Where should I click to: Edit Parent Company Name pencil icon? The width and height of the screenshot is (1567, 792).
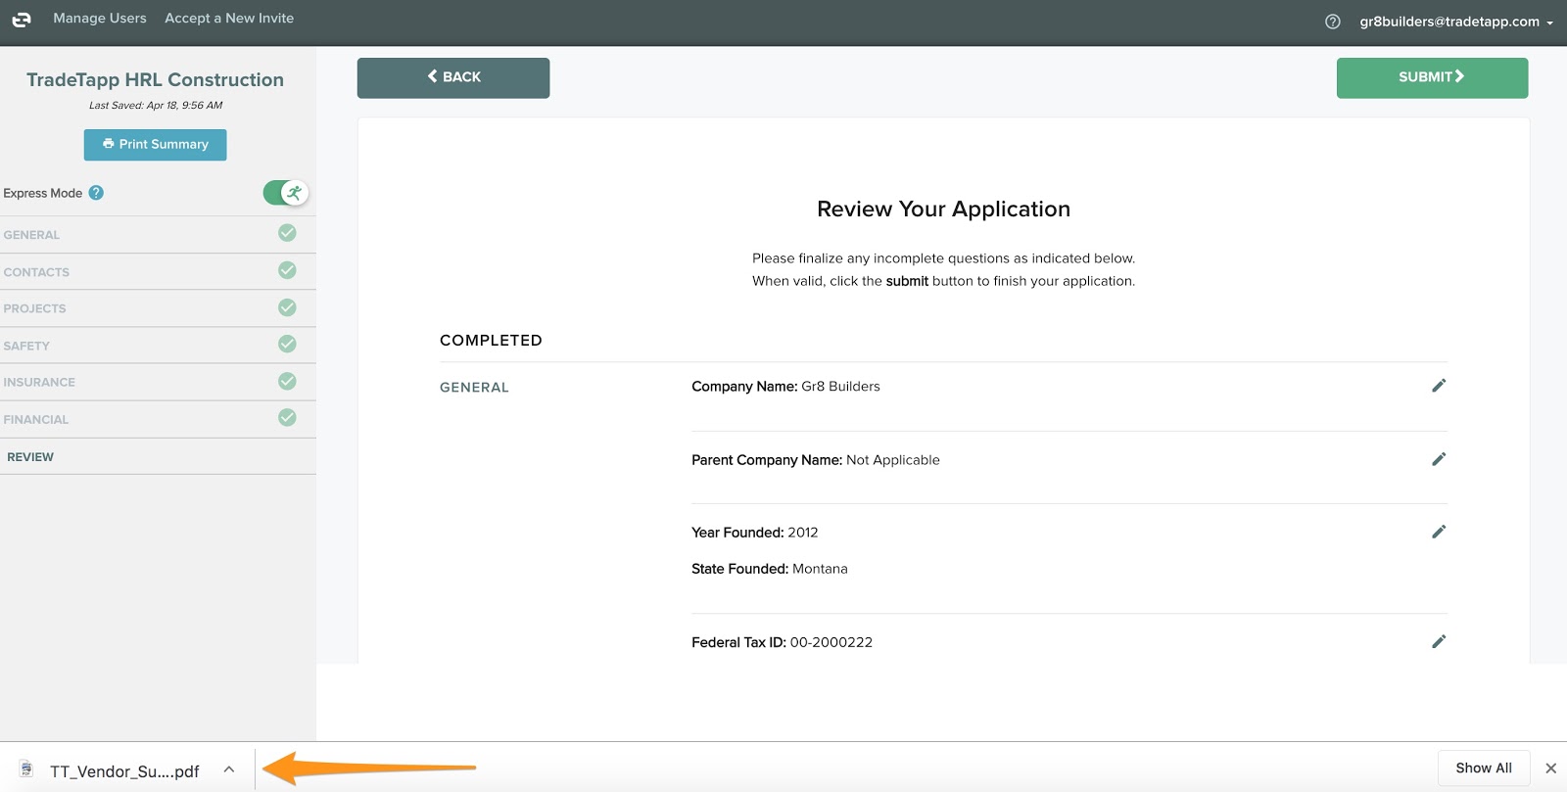(1438, 459)
